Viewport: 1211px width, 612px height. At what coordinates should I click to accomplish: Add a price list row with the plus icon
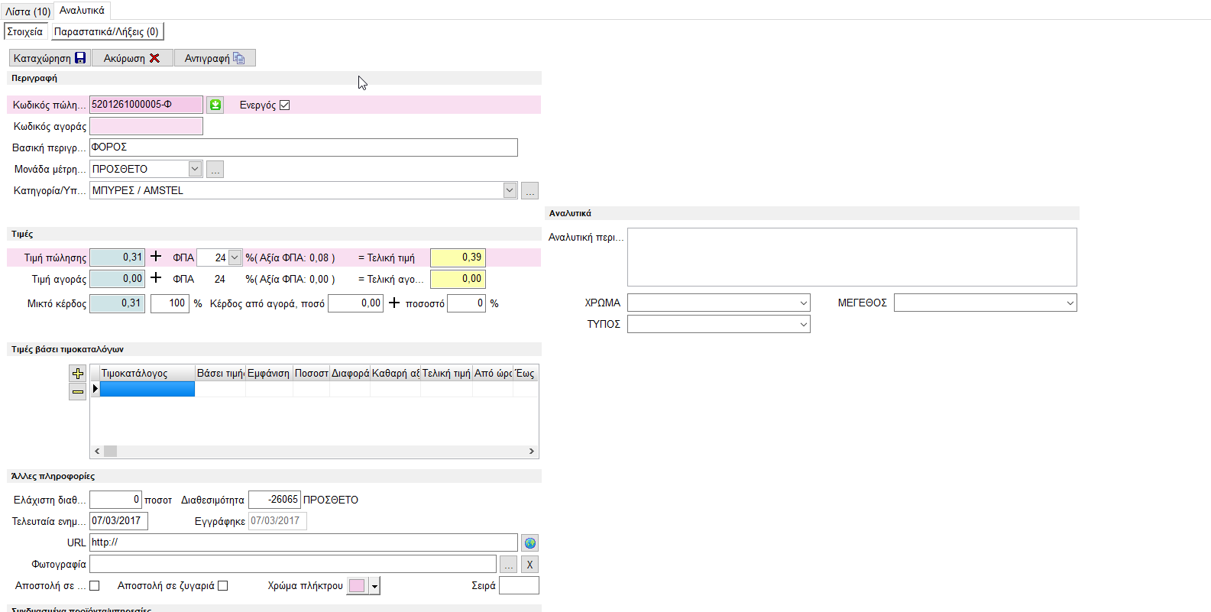[x=77, y=374]
